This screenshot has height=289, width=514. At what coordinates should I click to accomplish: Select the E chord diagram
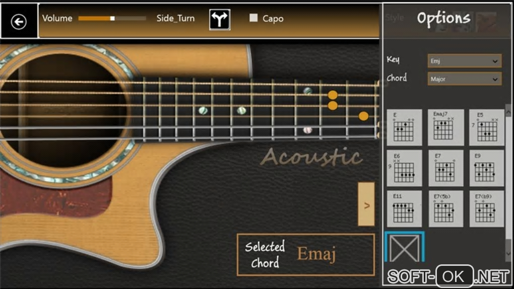(404, 127)
